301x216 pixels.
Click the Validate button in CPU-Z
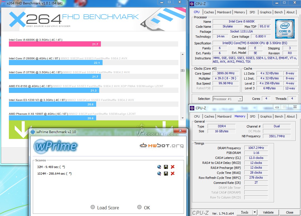pos(268,212)
